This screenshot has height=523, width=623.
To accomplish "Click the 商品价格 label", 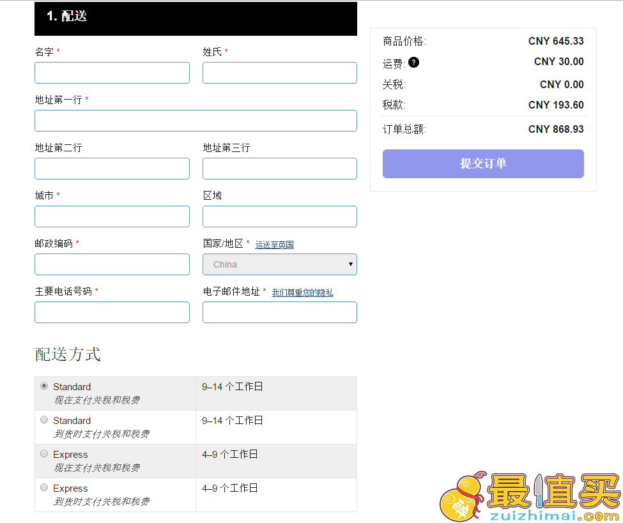I will coord(404,41).
